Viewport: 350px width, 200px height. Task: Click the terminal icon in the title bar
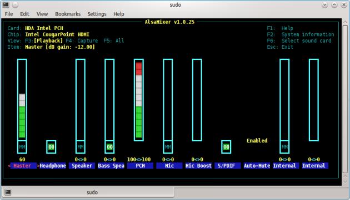coord(6,4)
